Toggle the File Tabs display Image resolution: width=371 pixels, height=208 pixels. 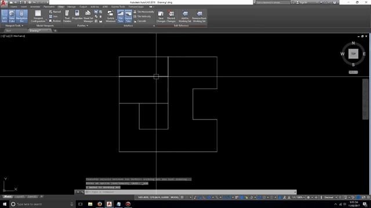coord(121,16)
